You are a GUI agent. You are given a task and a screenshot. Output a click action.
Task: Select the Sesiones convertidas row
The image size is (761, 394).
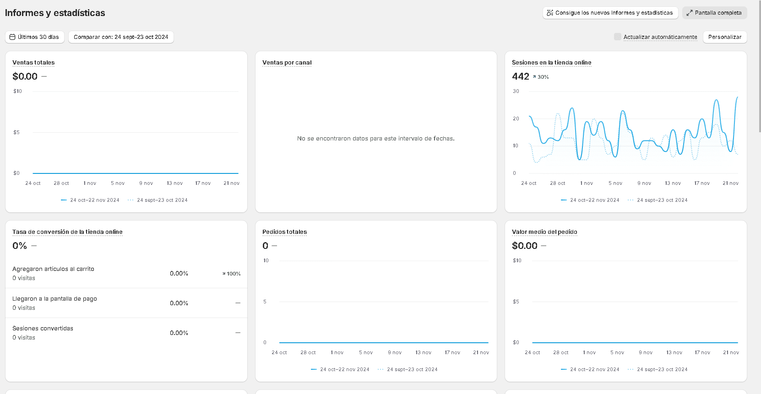pos(126,333)
